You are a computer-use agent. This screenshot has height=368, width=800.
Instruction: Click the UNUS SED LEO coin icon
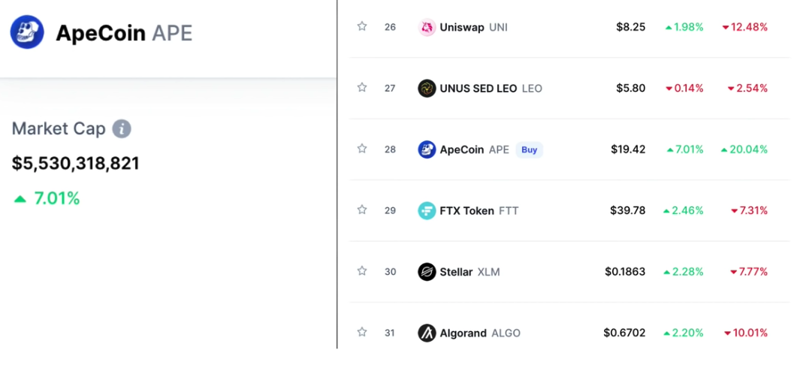(427, 89)
